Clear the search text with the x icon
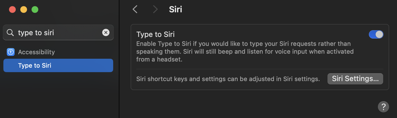 tap(106, 33)
